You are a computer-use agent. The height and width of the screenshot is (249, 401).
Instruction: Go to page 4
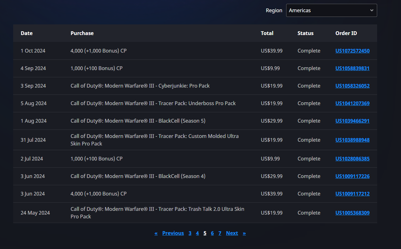pyautogui.click(x=197, y=233)
